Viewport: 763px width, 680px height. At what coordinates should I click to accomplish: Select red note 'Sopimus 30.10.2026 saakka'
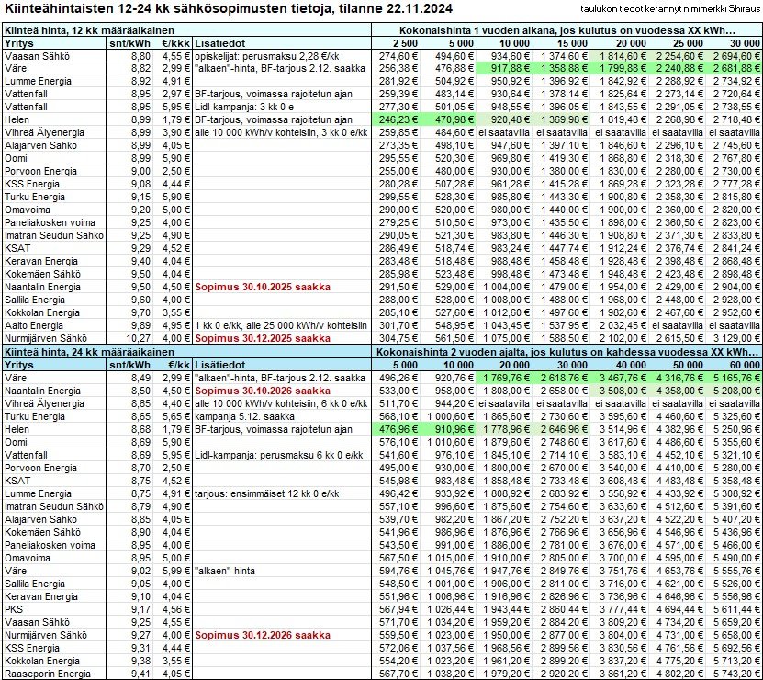(252, 390)
